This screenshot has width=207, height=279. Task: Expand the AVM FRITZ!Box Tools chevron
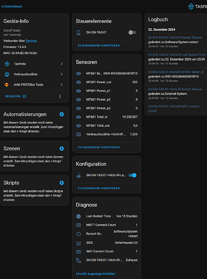[61, 85]
